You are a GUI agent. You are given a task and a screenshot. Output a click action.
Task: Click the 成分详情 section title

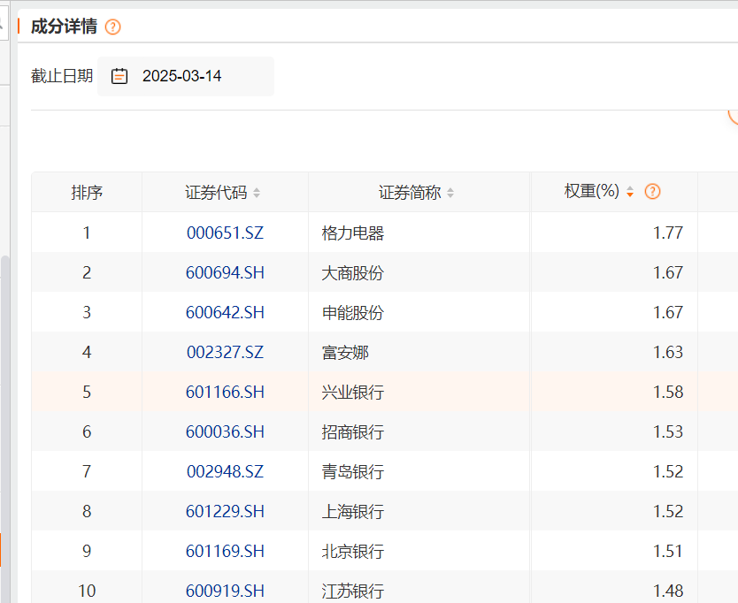tap(64, 27)
